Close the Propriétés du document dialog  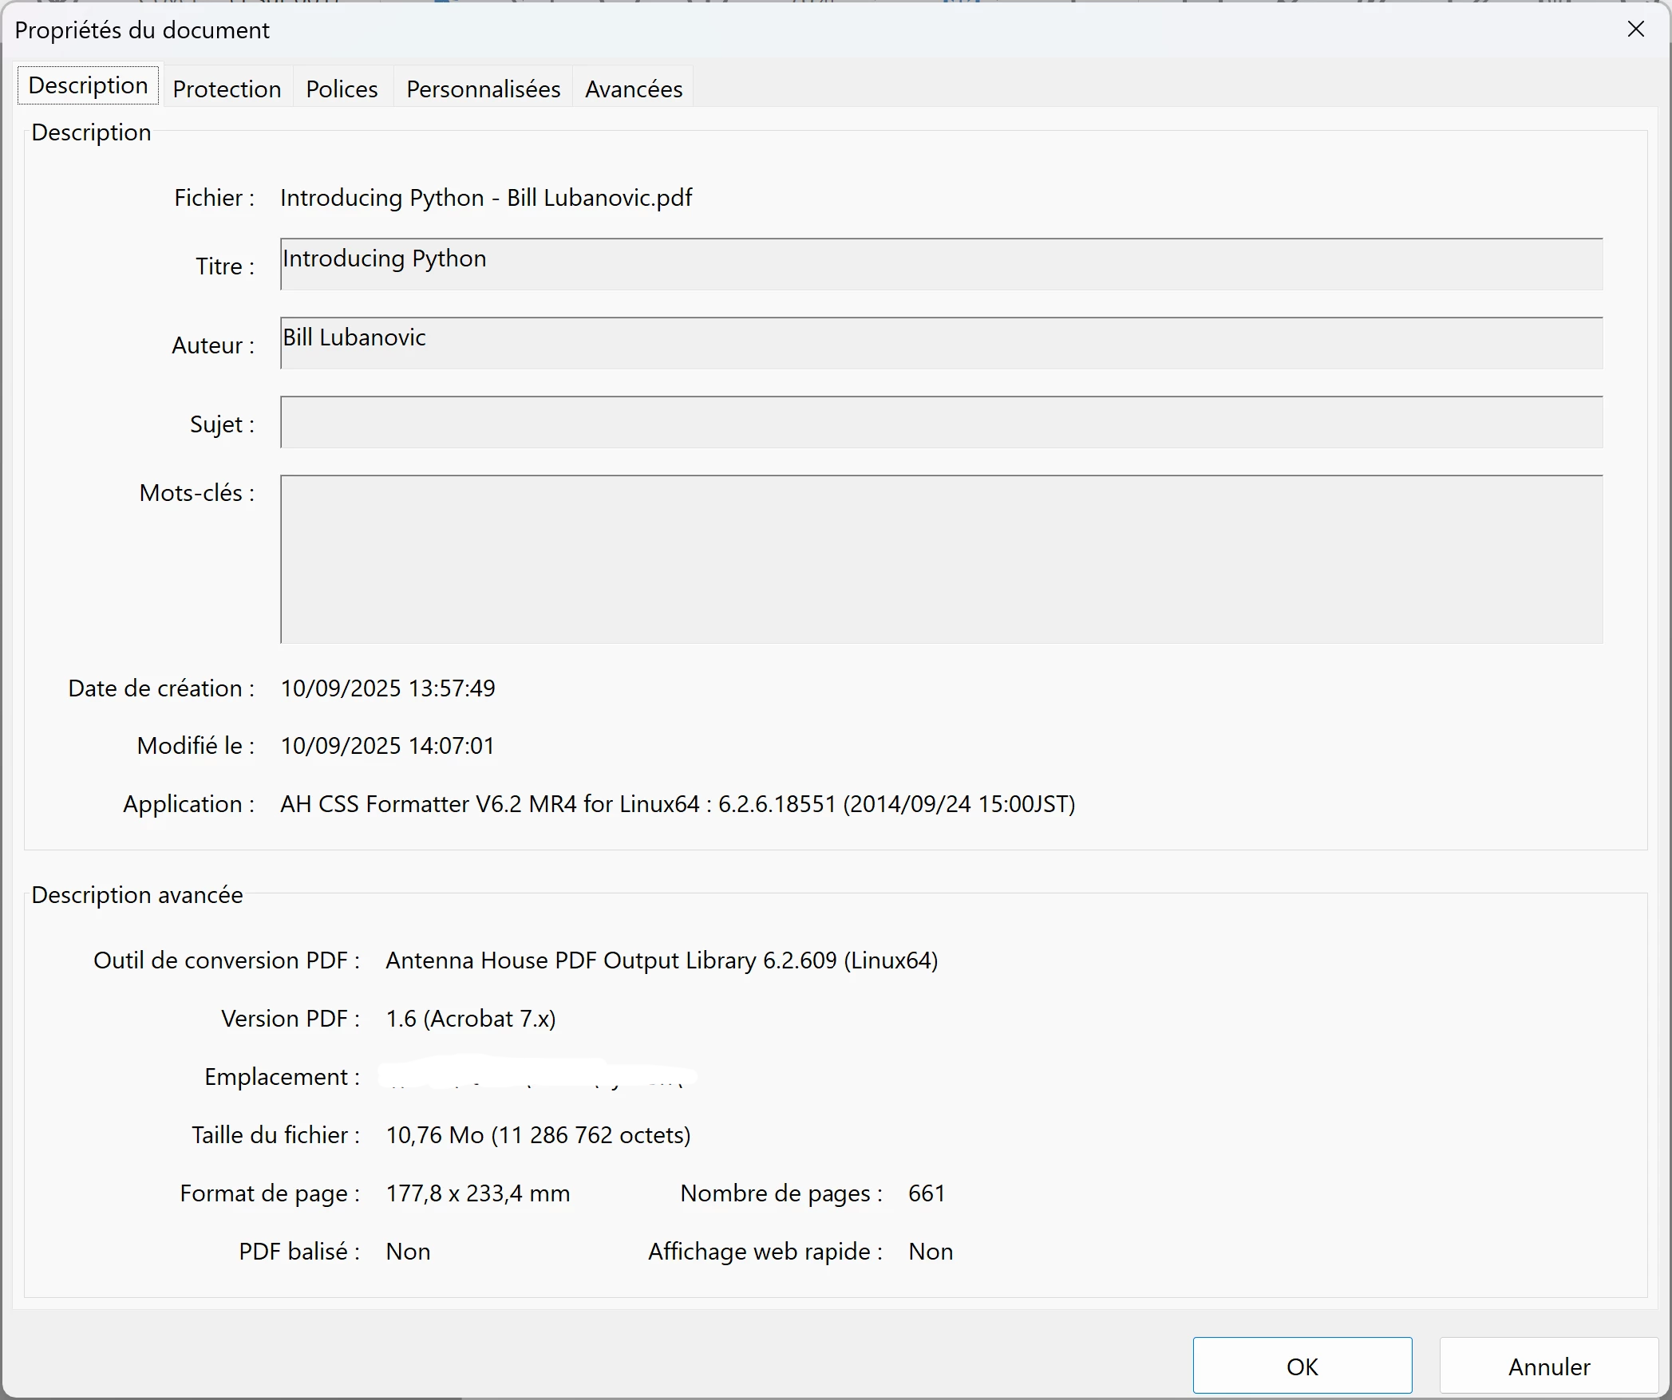point(1635,30)
